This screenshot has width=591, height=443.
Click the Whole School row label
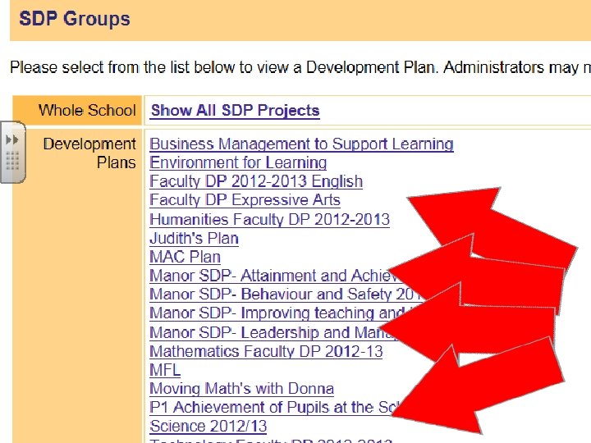point(87,111)
